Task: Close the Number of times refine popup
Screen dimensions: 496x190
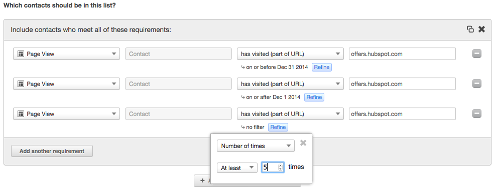Action: [303, 143]
